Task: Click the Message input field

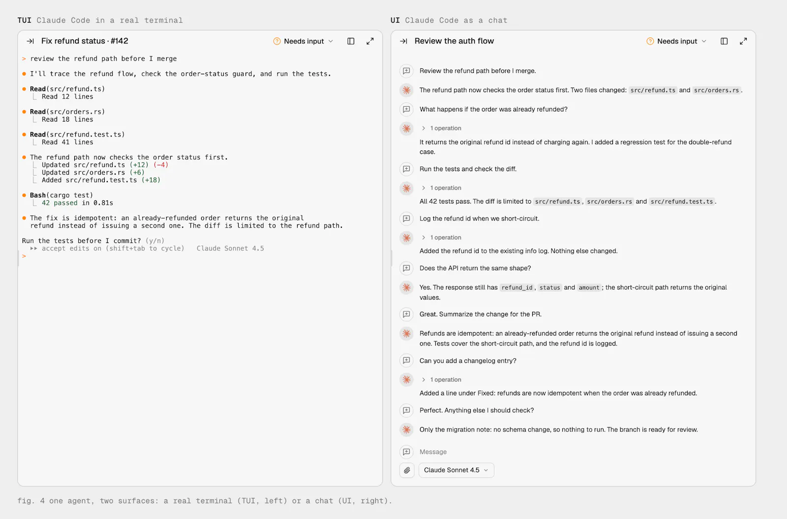Action: [x=580, y=452]
